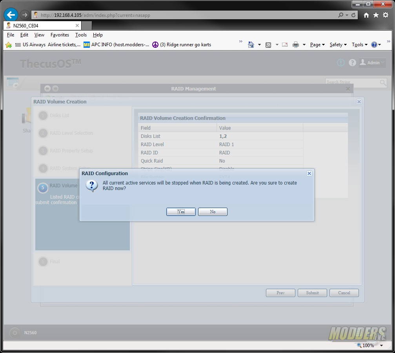Image resolution: width=395 pixels, height=353 pixels.
Task: Open the Safety dropdown menu
Action: [338, 45]
